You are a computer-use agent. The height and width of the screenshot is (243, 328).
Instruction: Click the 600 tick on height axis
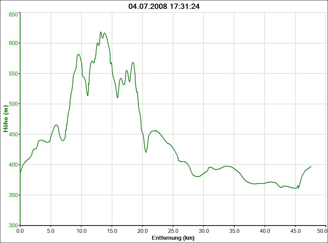pos(13,43)
